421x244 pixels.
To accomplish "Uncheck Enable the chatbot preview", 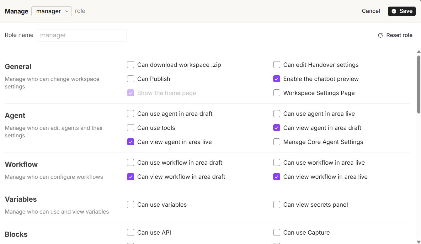I will coord(276,79).
